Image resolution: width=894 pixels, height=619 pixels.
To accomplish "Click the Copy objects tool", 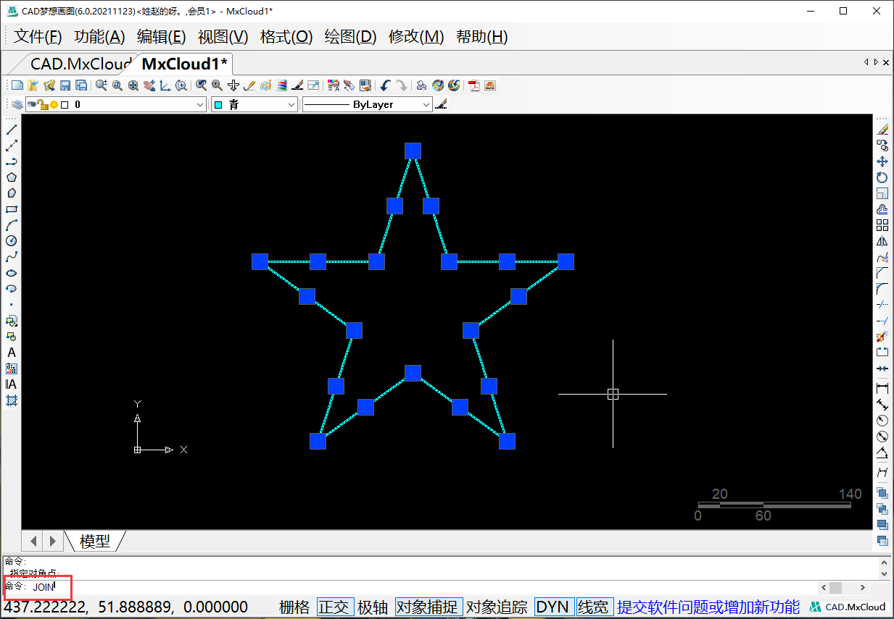I will click(882, 146).
